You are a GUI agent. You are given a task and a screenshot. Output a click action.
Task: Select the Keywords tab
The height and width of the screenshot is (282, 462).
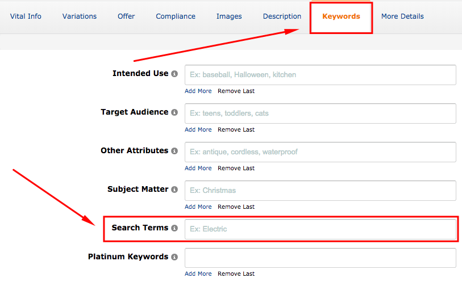[341, 16]
